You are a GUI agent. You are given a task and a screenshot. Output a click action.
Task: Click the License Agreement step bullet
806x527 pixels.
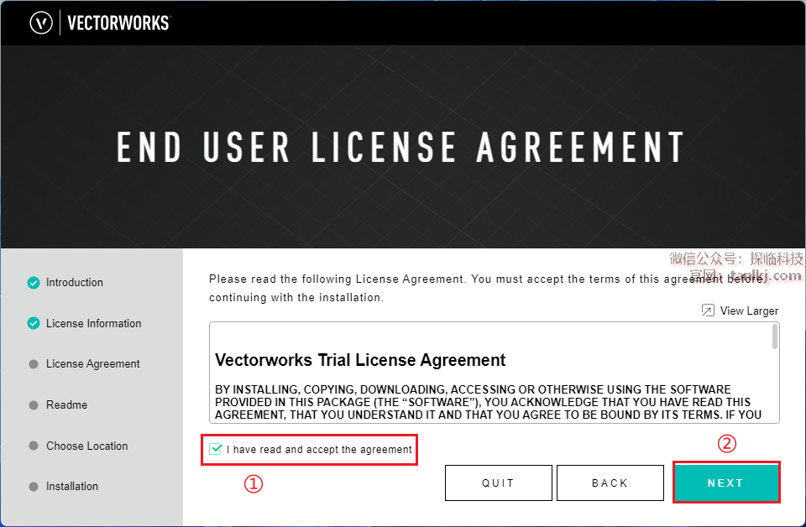(x=34, y=364)
